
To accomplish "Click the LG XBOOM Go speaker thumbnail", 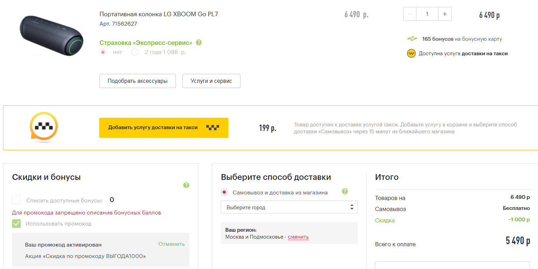I will (x=51, y=35).
